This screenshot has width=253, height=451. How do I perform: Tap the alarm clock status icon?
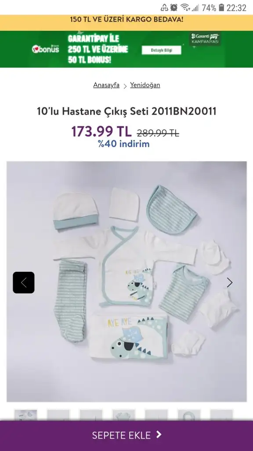173,7
